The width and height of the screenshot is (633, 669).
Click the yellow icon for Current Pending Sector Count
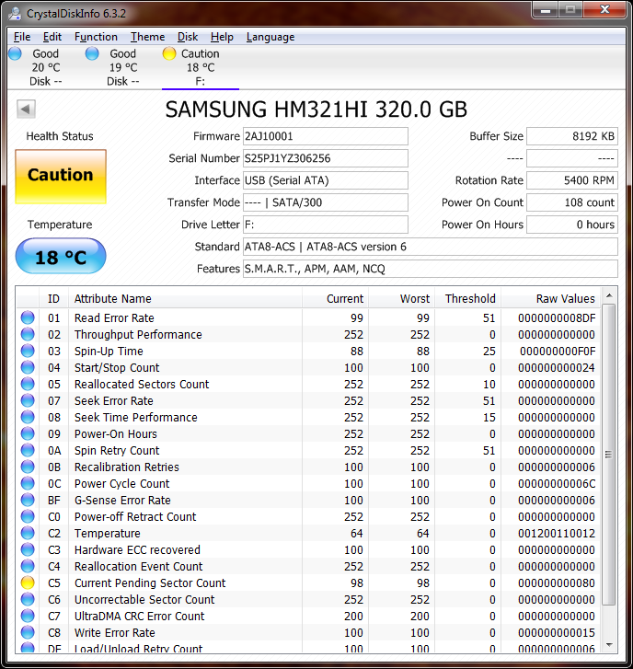pyautogui.click(x=28, y=582)
